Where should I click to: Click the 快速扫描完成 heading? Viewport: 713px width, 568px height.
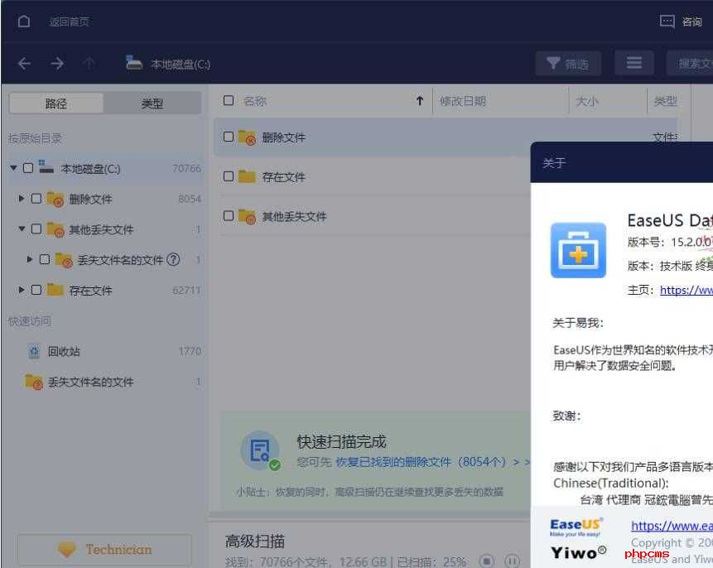tap(341, 441)
